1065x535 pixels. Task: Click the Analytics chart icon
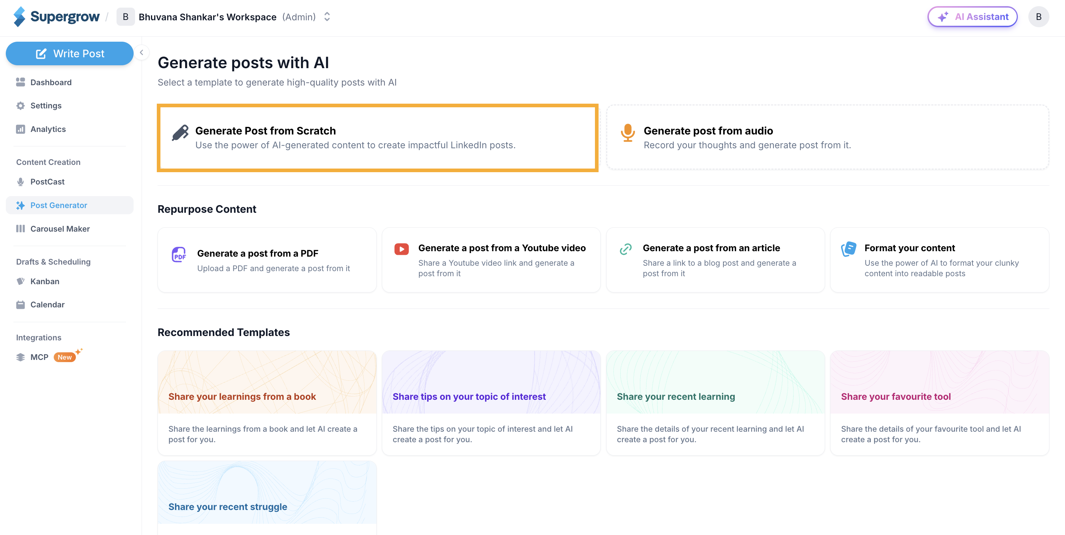[x=20, y=129]
